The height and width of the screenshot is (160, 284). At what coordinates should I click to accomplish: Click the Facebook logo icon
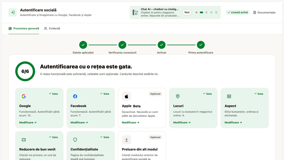click(x=75, y=96)
